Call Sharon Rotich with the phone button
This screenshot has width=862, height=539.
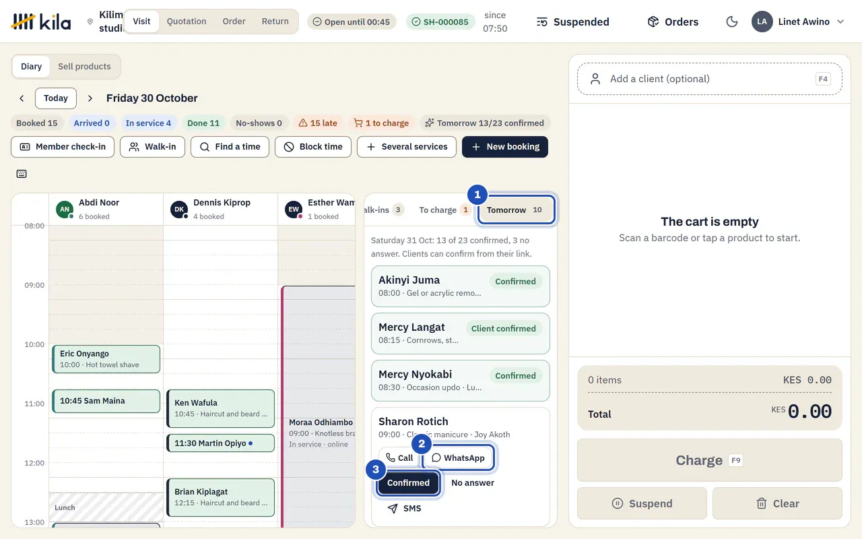coord(399,458)
